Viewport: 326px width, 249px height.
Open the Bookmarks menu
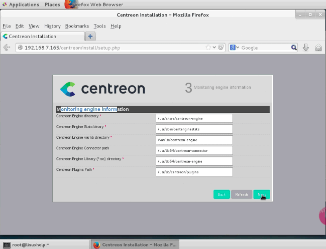[77, 26]
